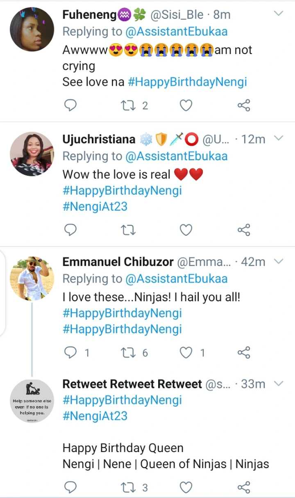Screen dimensions: 295x498
Task: Share the "Happy Birthday Queen" tweet
Action: [x=243, y=487]
